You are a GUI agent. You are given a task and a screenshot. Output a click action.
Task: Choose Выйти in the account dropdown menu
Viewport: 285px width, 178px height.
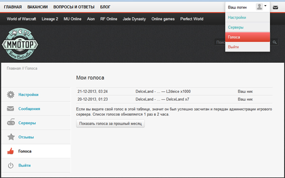247,47
